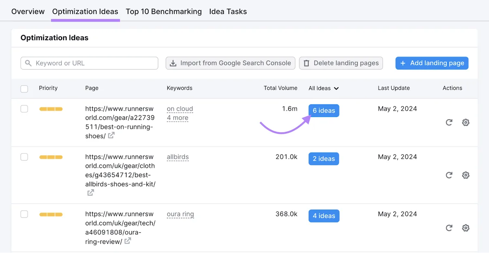The width and height of the screenshot is (489, 253).
Task: Click the Keywords column header
Action: pos(180,88)
